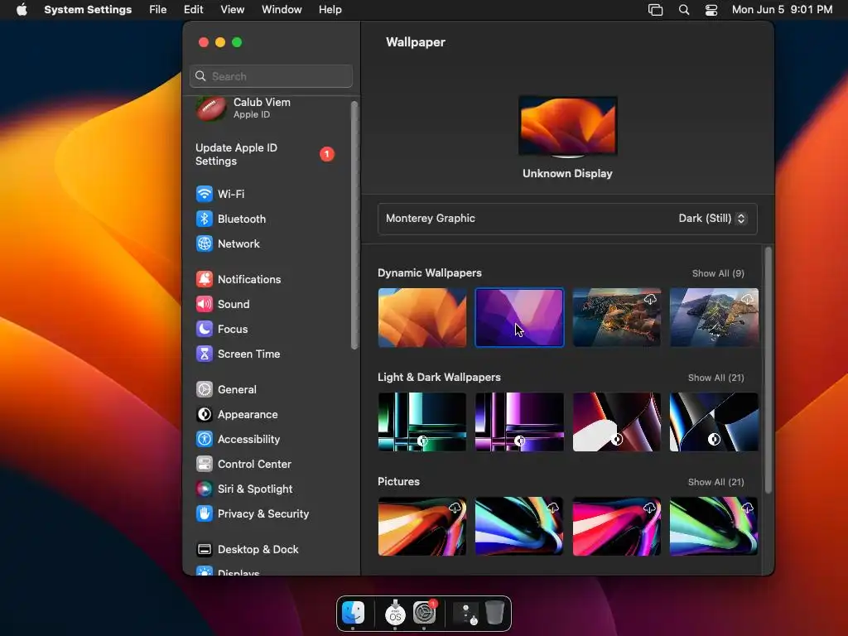Open Accessibility icon in sidebar
The image size is (848, 636).
(205, 439)
